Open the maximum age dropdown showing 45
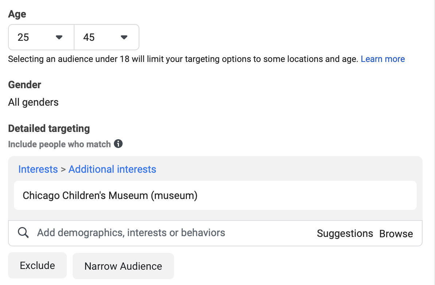 [107, 37]
